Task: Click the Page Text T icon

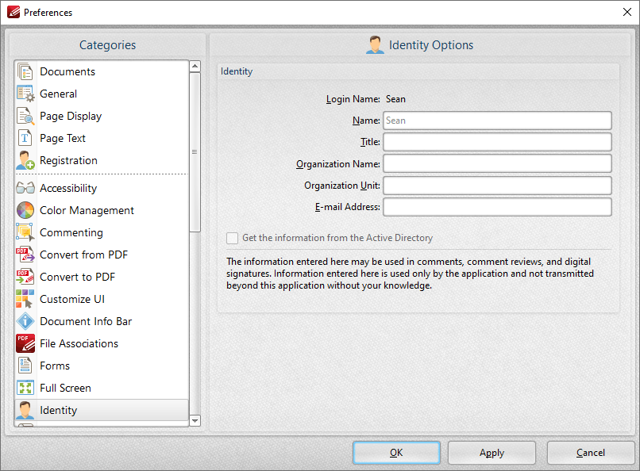Action: (25, 138)
